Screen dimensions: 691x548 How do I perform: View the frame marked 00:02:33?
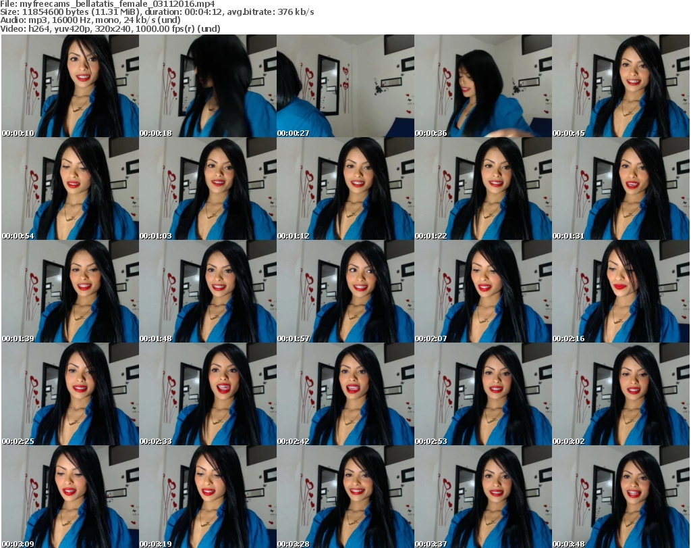click(x=208, y=394)
